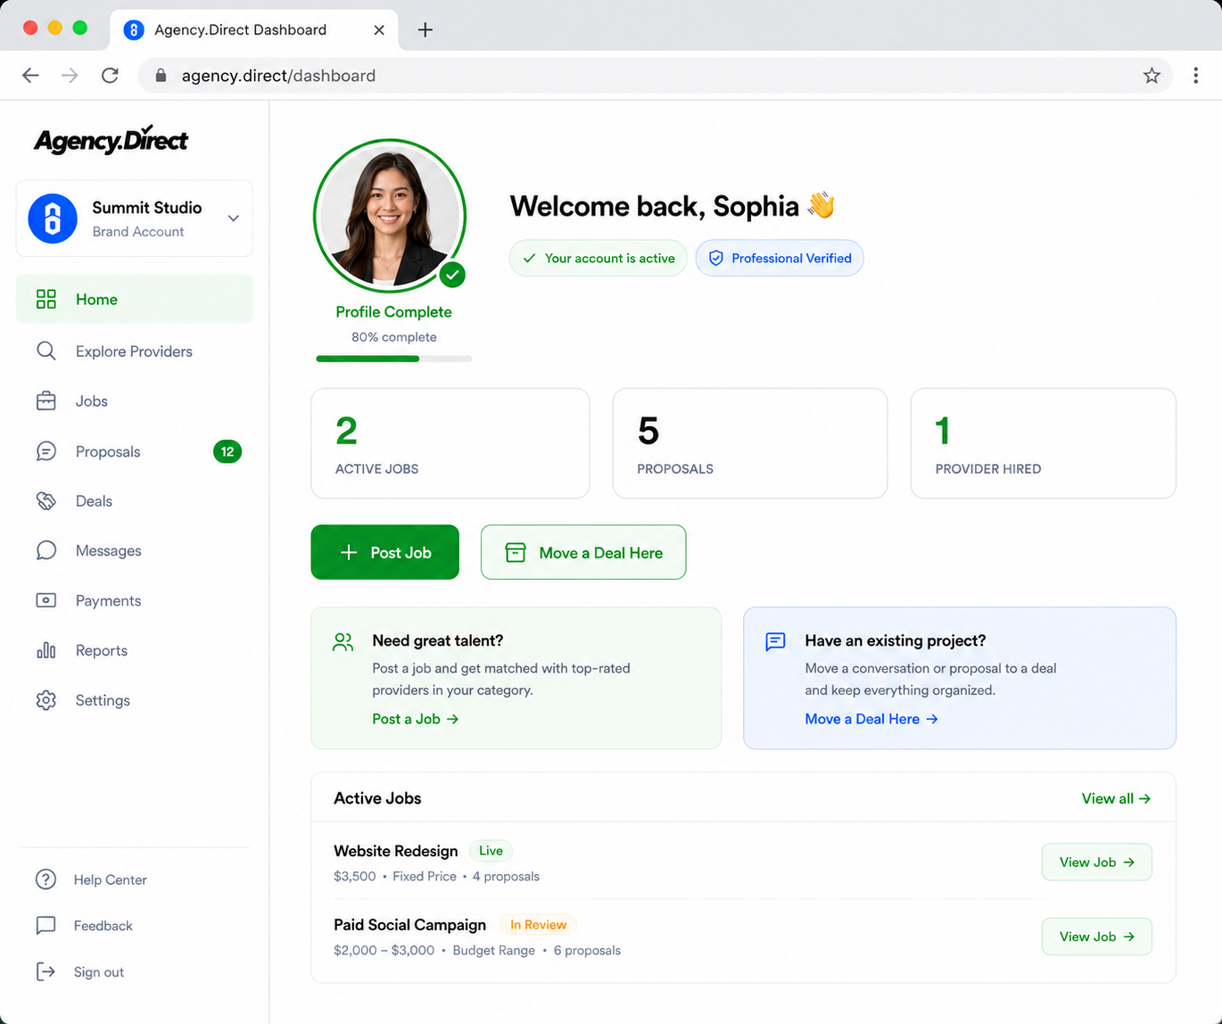Click the Reports bar chart icon

[46, 650]
